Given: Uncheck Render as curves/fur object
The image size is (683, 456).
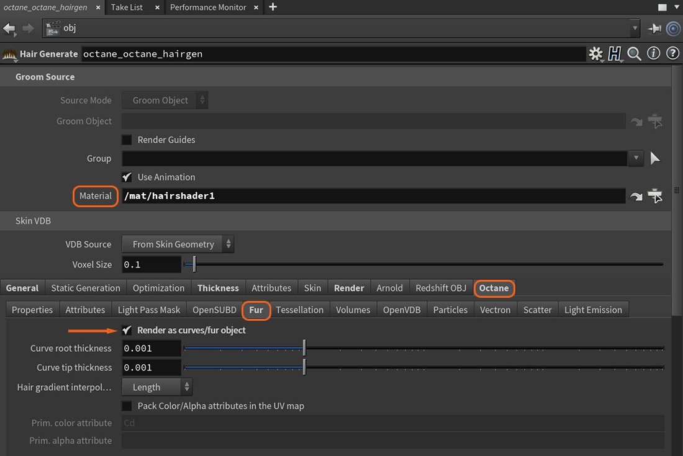Looking at the screenshot, I should tap(127, 330).
